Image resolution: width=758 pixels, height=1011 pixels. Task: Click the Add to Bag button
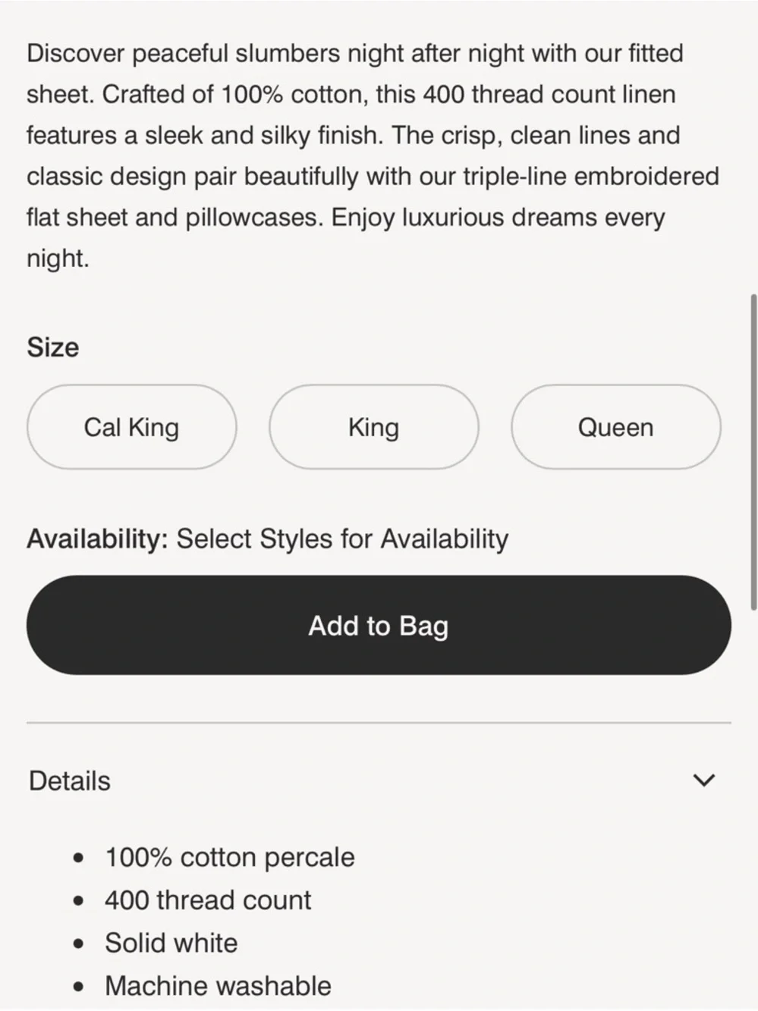point(378,624)
